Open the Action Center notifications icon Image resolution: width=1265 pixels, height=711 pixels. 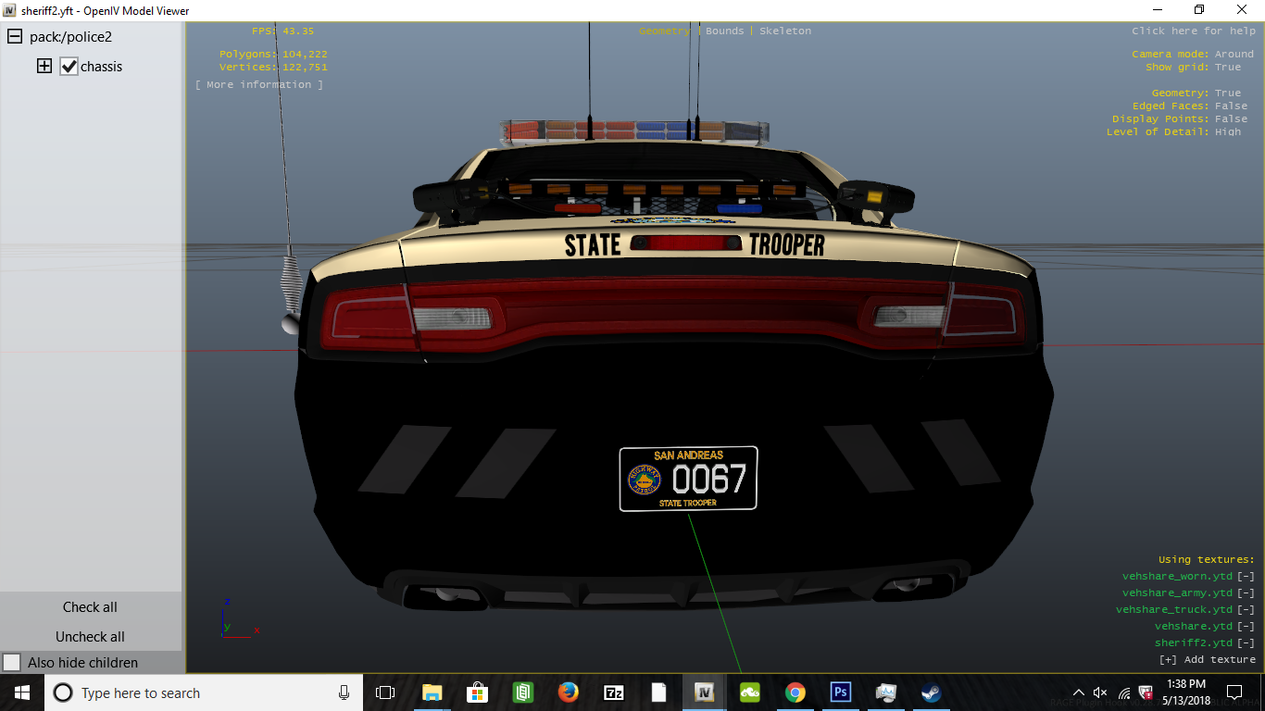[x=1234, y=692]
